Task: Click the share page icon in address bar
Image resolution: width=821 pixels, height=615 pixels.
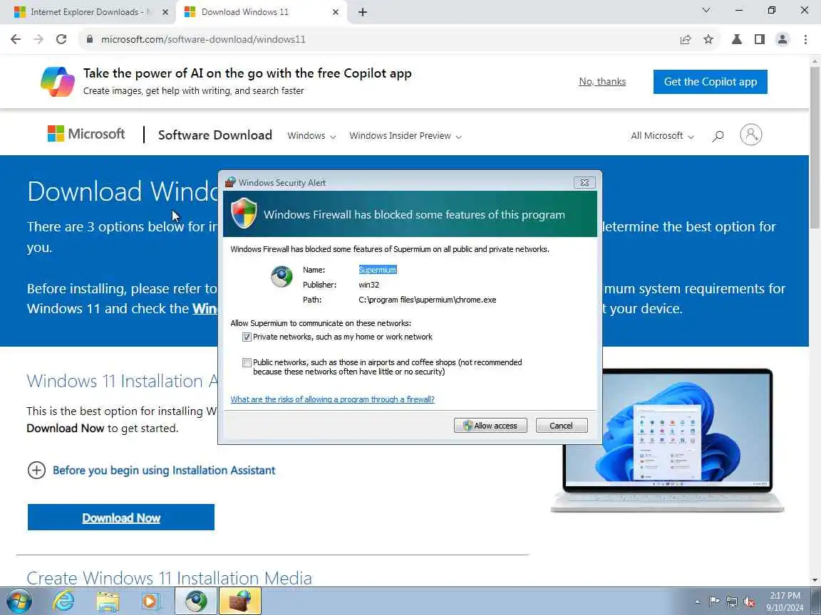Action: (686, 39)
